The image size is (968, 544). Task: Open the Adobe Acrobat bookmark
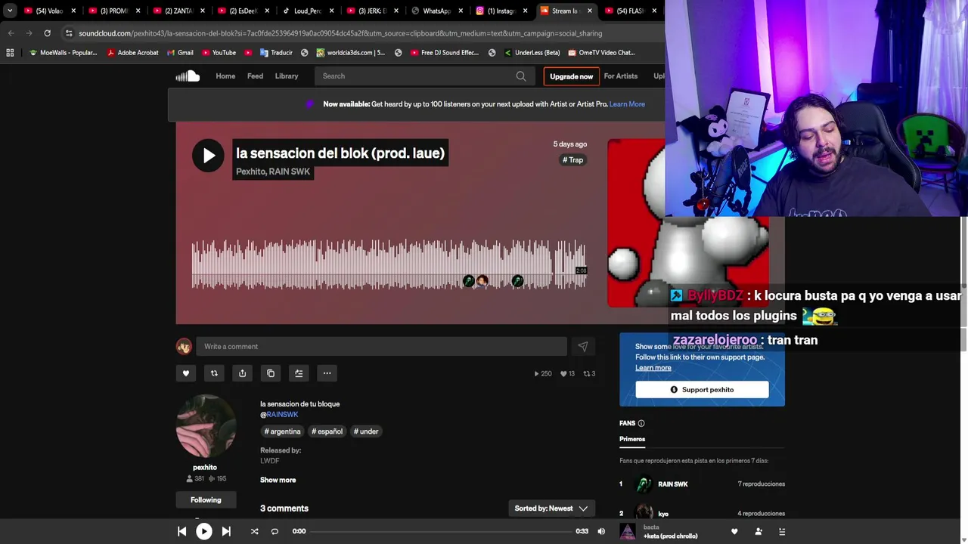(133, 53)
